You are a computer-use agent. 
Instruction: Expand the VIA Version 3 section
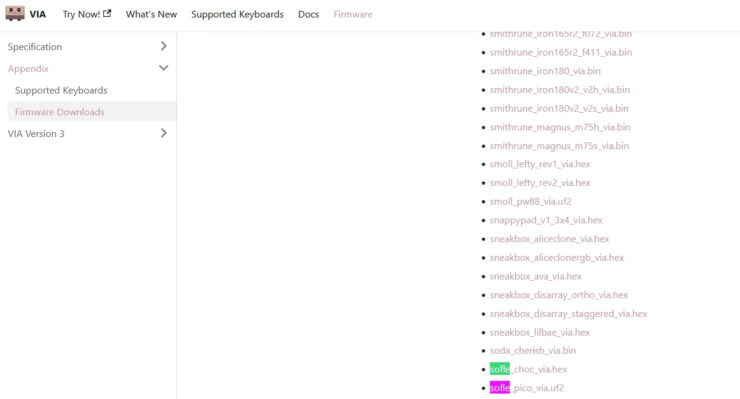tap(163, 133)
